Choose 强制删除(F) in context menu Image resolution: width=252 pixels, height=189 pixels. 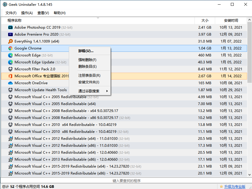click(x=90, y=60)
